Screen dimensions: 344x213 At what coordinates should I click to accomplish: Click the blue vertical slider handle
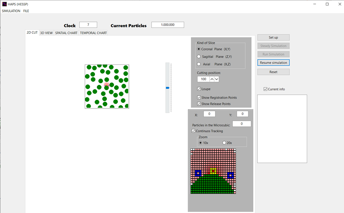167,88
